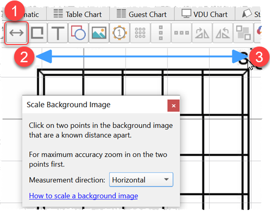Click the numbered table icon
This screenshot has height=212, width=270.
(x=119, y=33)
